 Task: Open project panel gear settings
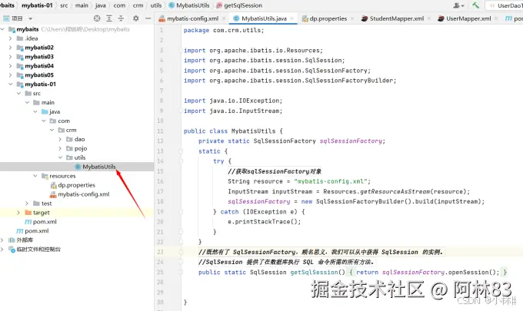point(136,18)
